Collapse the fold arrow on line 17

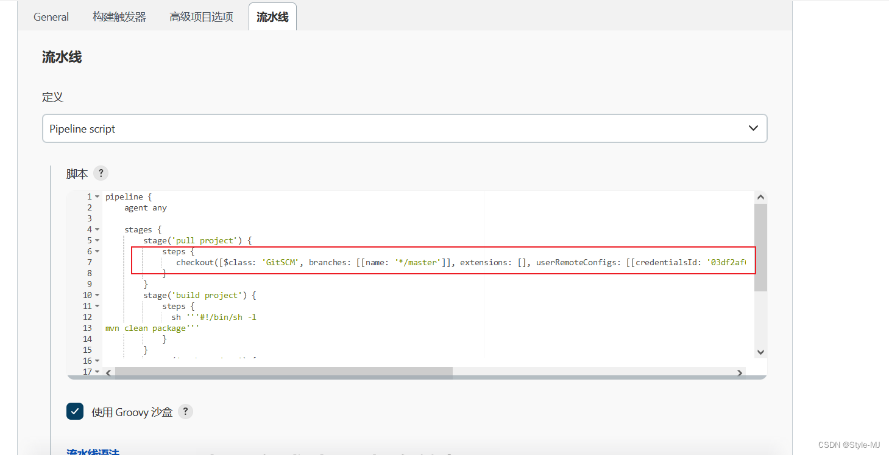click(97, 372)
